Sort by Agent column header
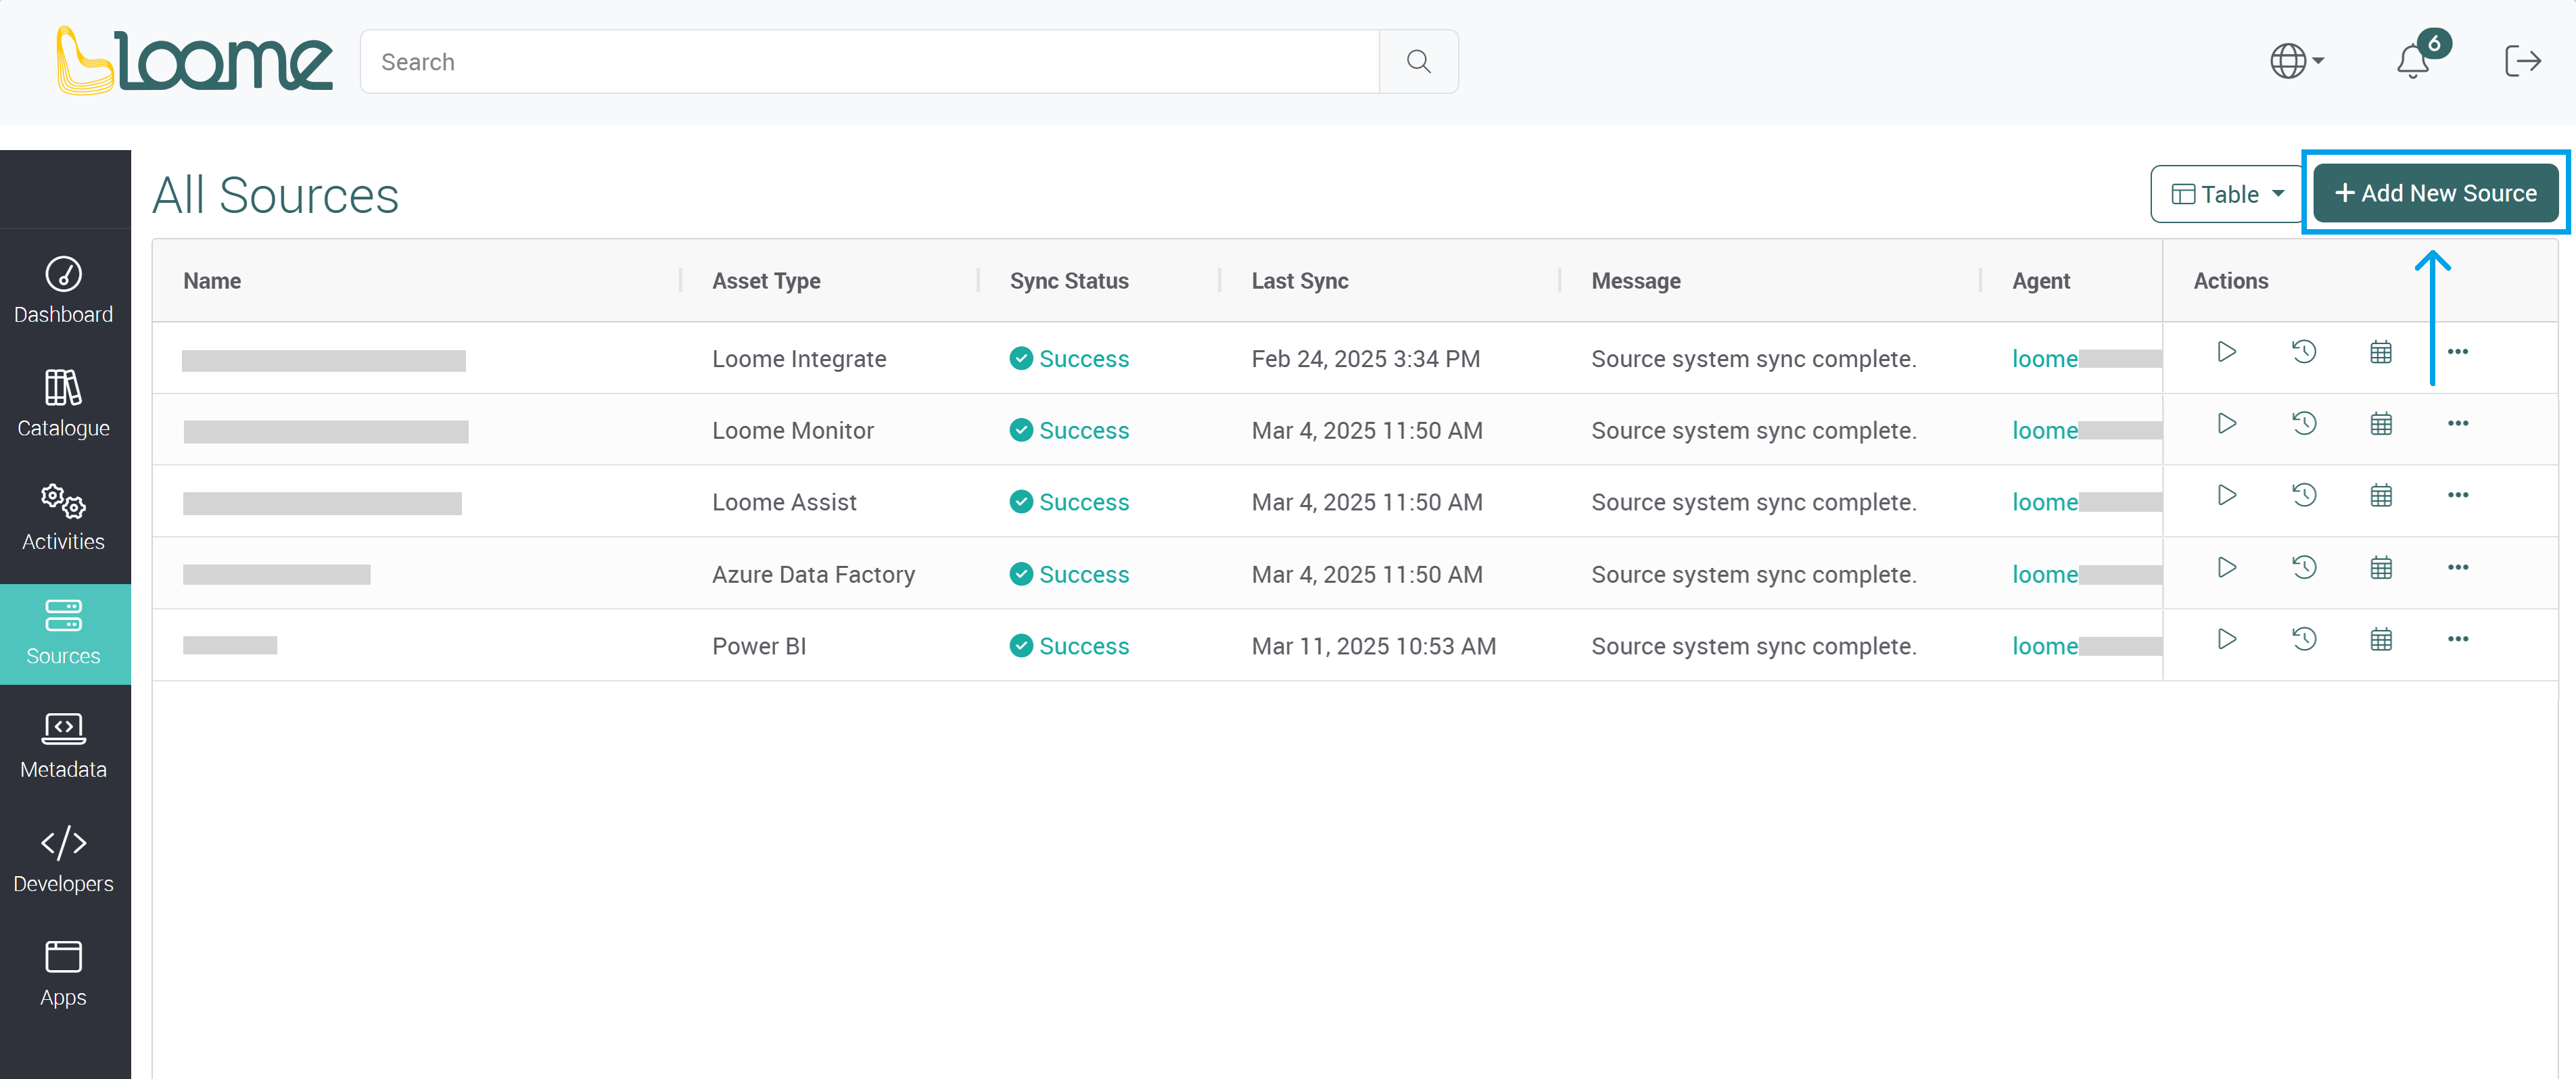The height and width of the screenshot is (1079, 2576). [2041, 281]
